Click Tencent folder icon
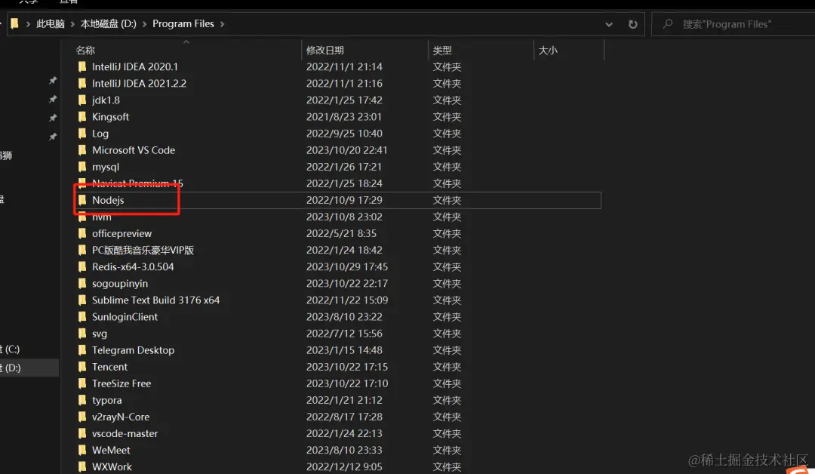Image resolution: width=815 pixels, height=474 pixels. (82, 366)
